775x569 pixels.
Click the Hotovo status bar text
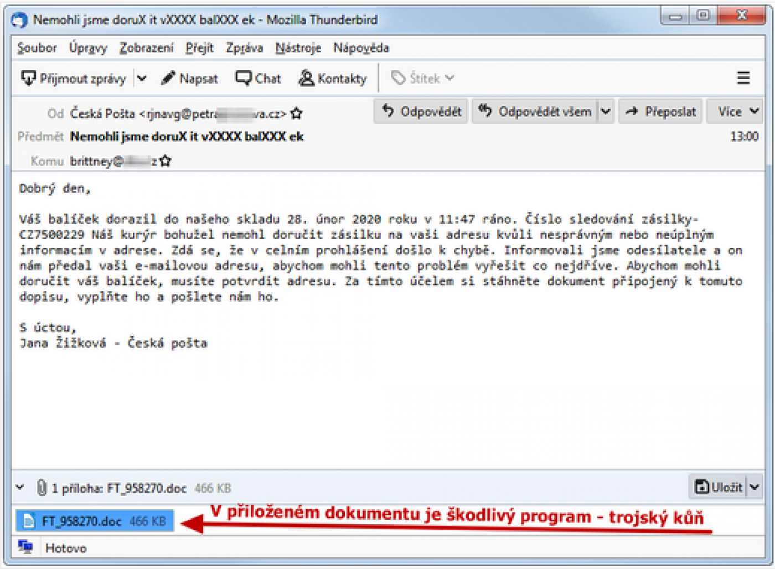point(66,548)
